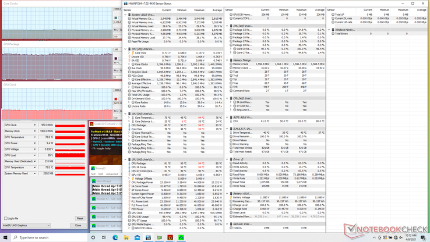Click the HWiNFO64 title bar icon
430x242 pixels.
pos(126,3)
